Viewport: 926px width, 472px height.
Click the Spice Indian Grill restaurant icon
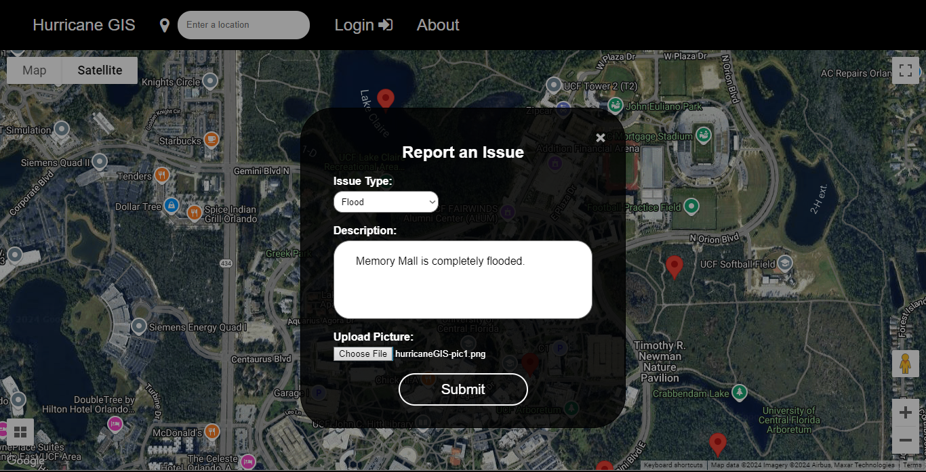pyautogui.click(x=194, y=213)
